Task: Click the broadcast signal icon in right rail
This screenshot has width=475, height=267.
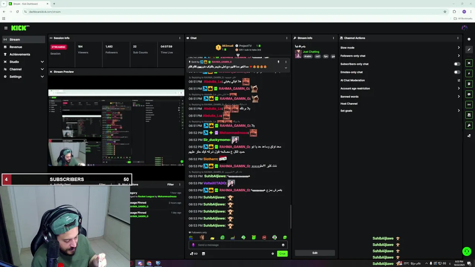Action: point(469,105)
